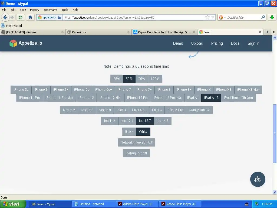
Task: Open the Edit menu
Action: click(13, 10)
